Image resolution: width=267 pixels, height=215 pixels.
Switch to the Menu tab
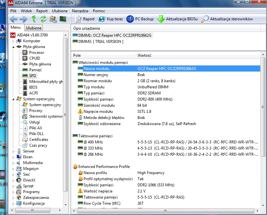point(15,27)
